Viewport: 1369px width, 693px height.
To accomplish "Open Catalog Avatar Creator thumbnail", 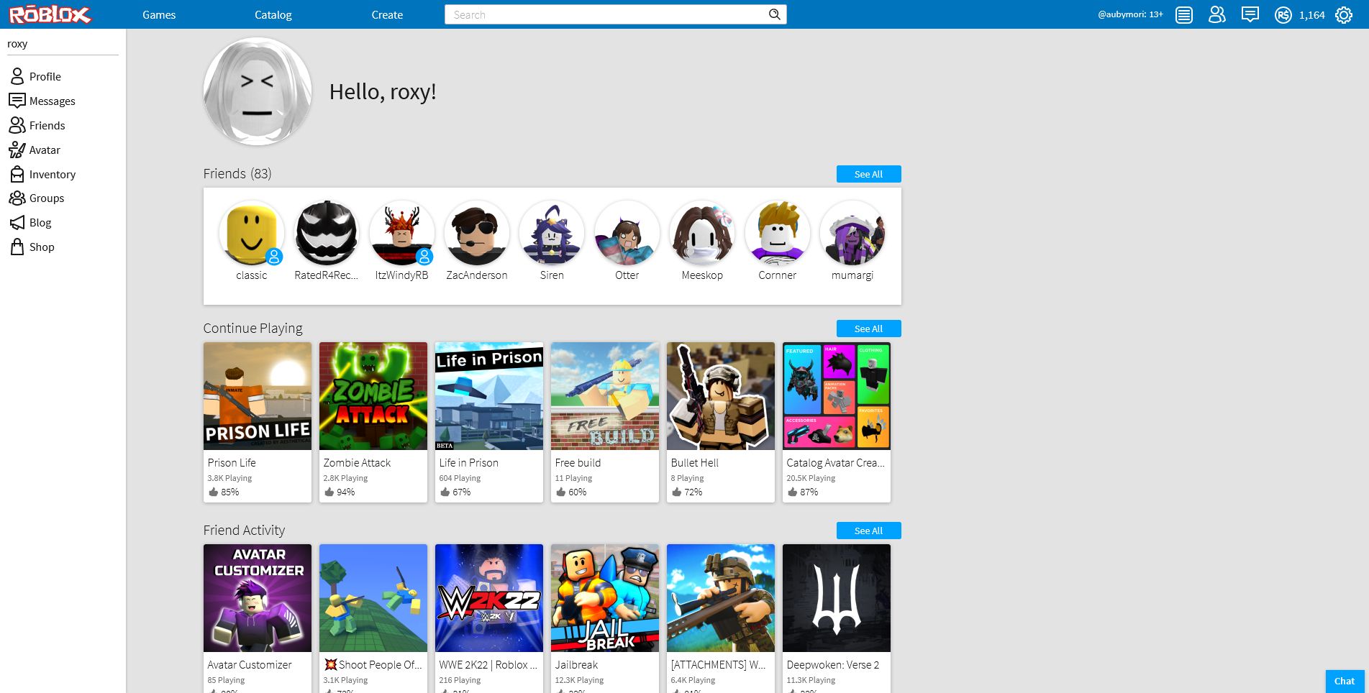I will tap(837, 396).
